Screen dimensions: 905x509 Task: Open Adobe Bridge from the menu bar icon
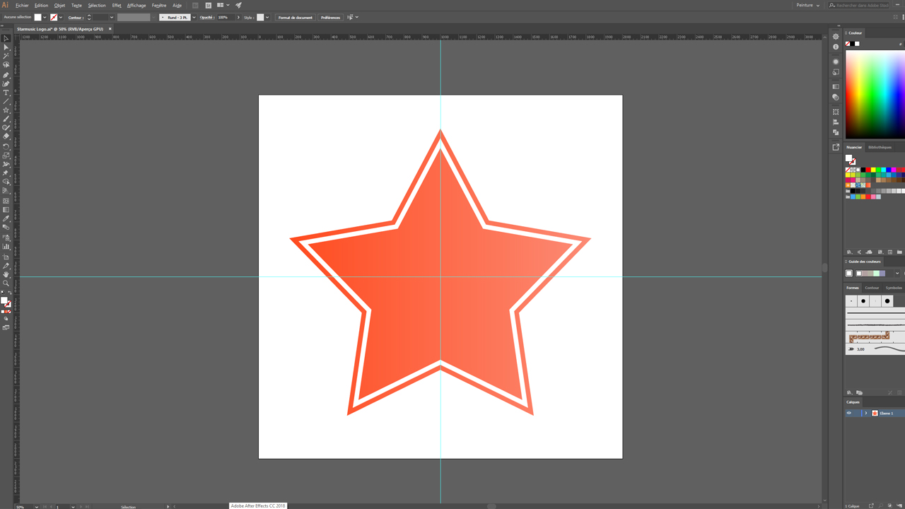[195, 5]
